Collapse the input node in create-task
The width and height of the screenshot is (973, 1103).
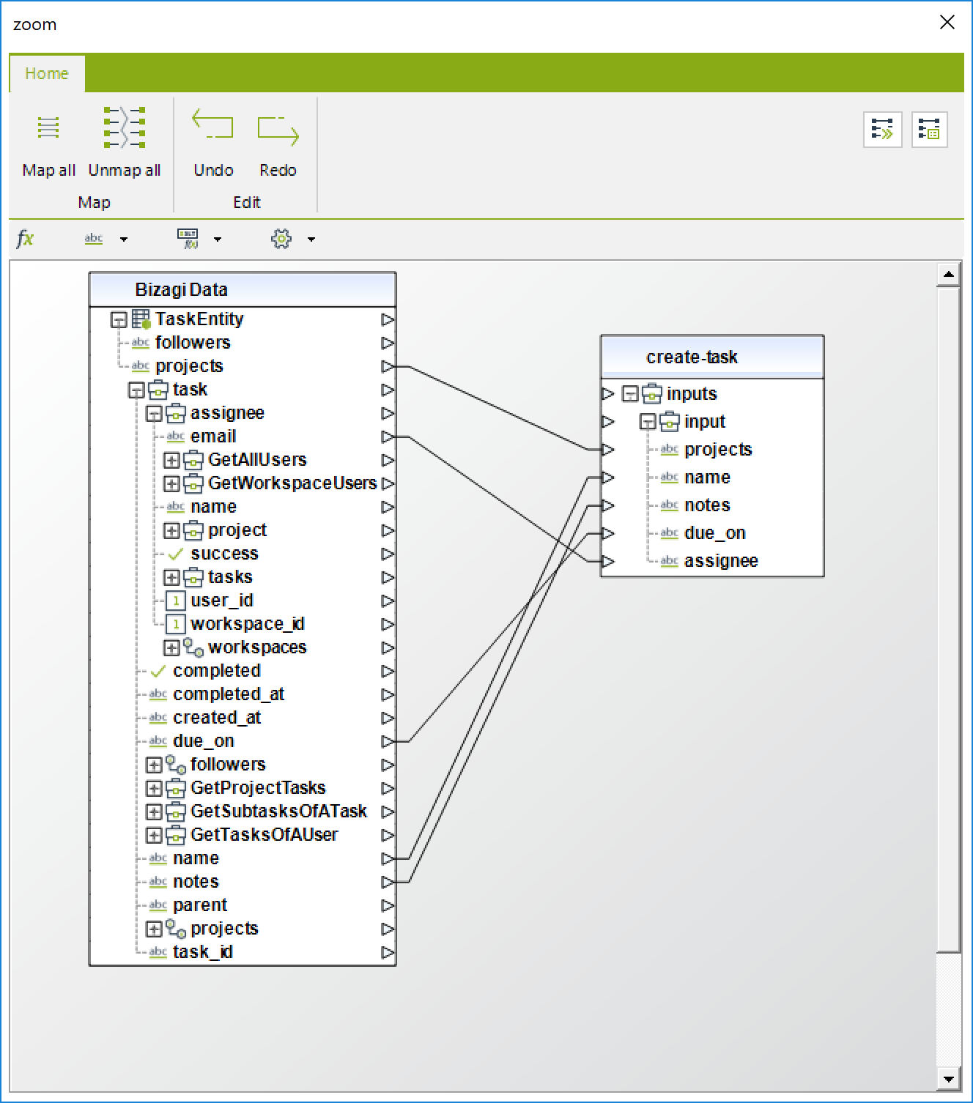point(648,422)
